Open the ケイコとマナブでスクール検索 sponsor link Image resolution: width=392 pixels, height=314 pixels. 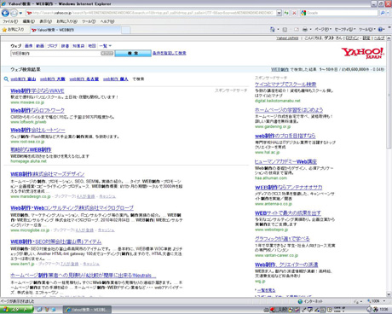[285, 84]
